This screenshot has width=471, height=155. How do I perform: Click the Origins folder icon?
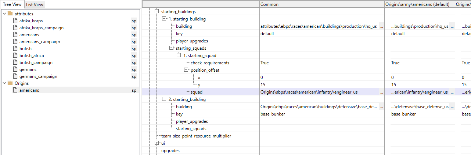[10, 83]
